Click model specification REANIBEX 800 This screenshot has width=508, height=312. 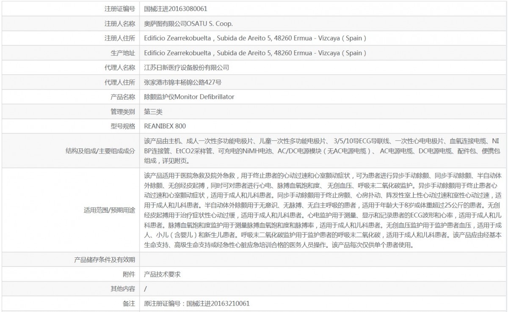pyautogui.click(x=165, y=126)
